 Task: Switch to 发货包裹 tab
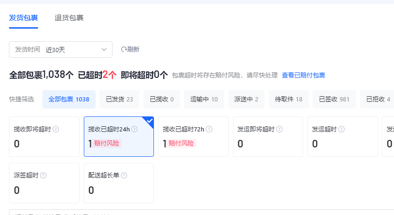pyautogui.click(x=24, y=18)
